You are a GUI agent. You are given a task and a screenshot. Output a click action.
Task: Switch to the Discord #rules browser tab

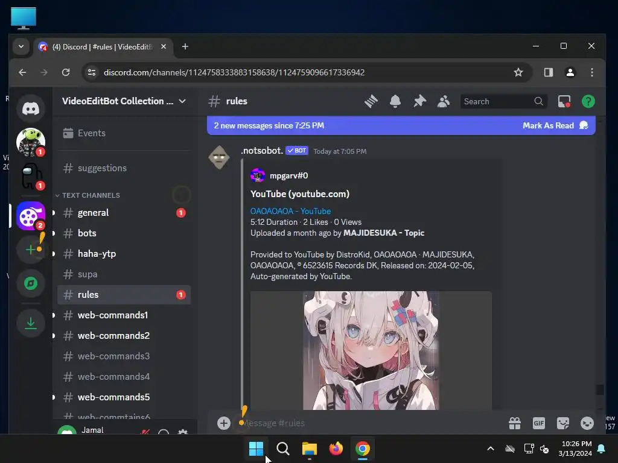[103, 47]
